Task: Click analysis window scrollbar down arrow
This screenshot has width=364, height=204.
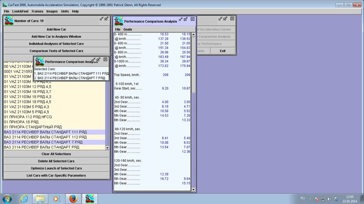Action: [x=193, y=189]
